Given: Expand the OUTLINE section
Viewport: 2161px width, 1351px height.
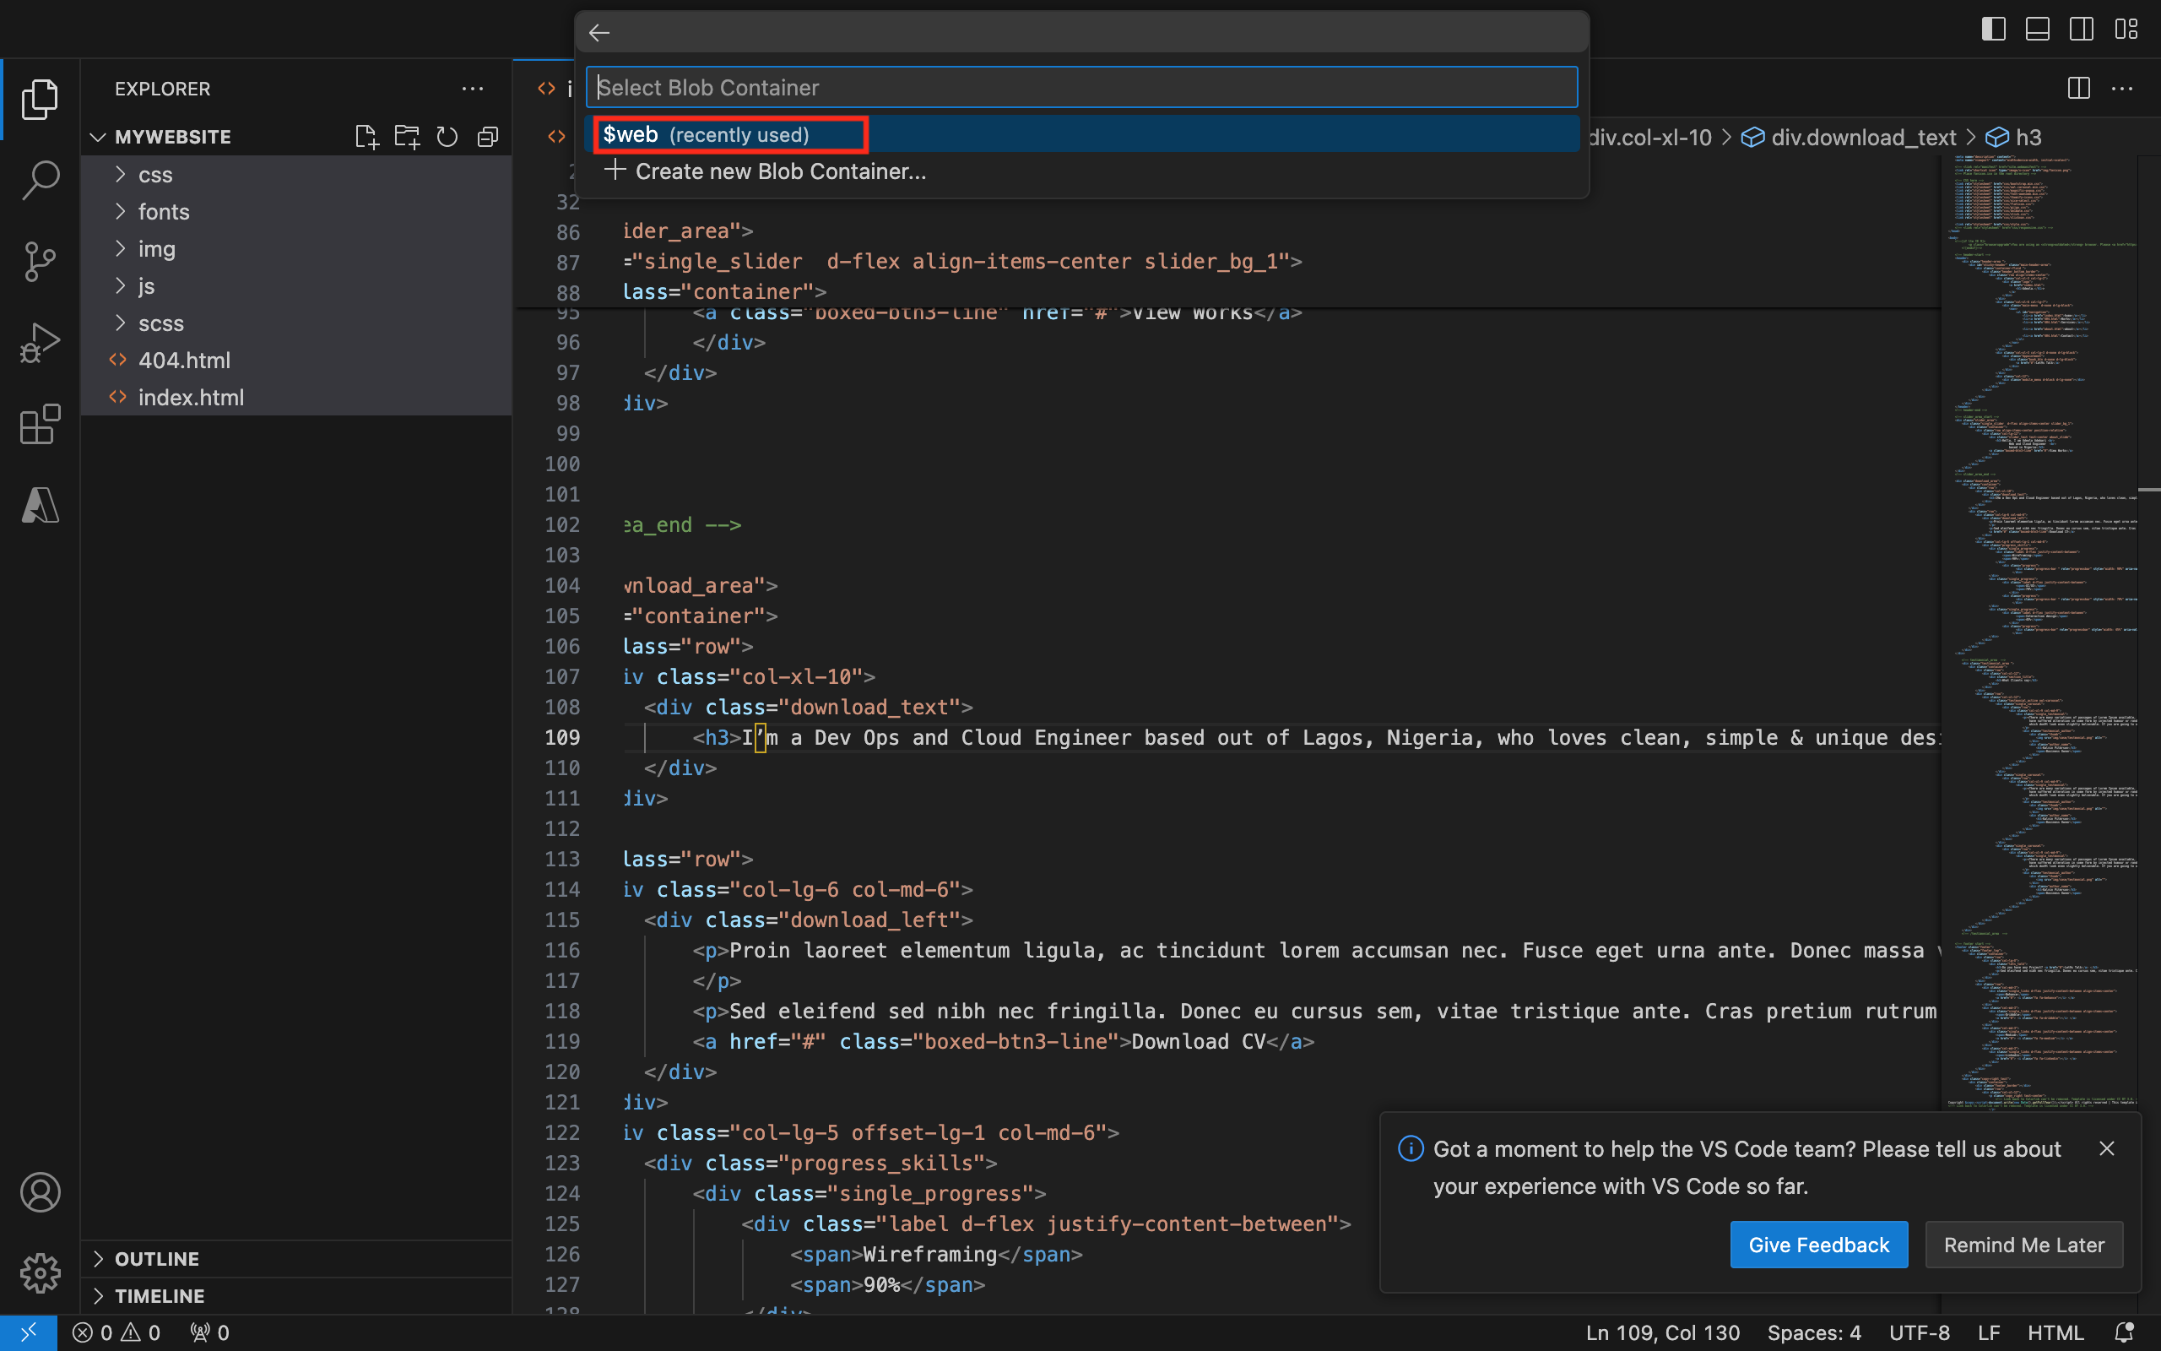Looking at the screenshot, I should point(156,1258).
